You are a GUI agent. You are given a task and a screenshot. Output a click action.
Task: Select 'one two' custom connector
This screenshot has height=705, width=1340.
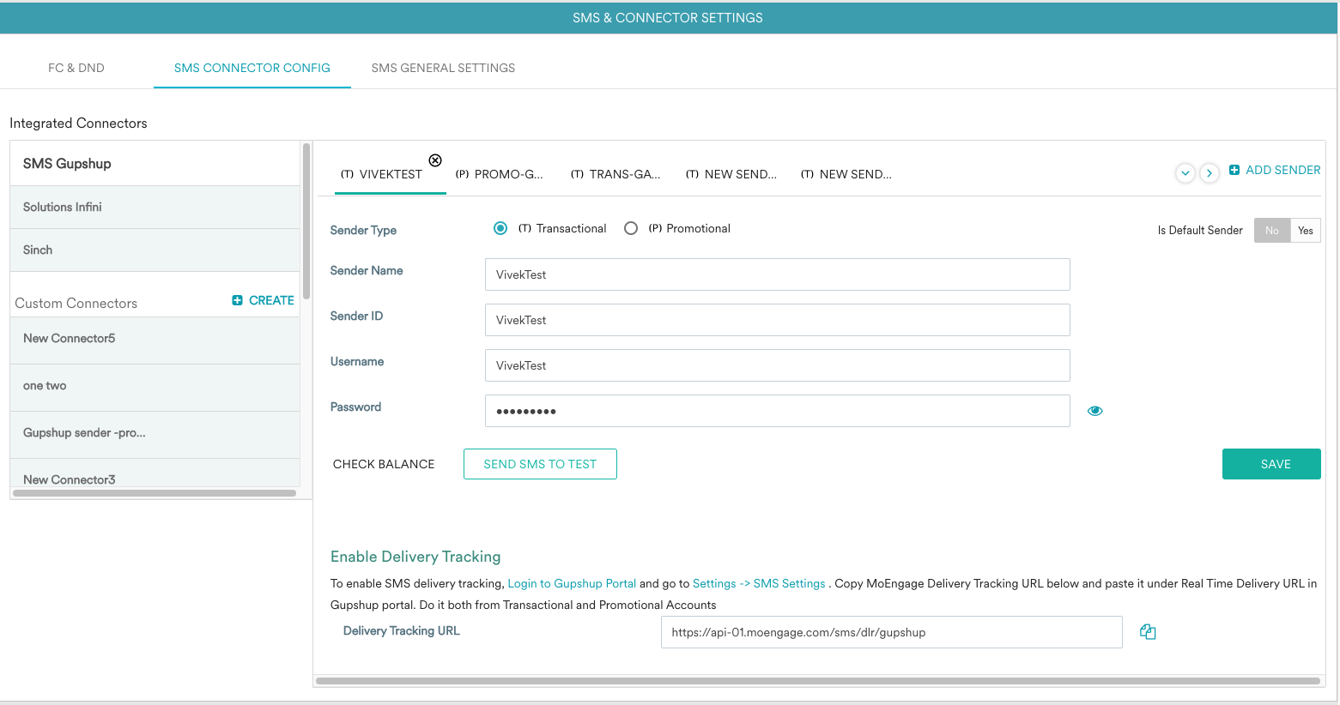point(155,386)
